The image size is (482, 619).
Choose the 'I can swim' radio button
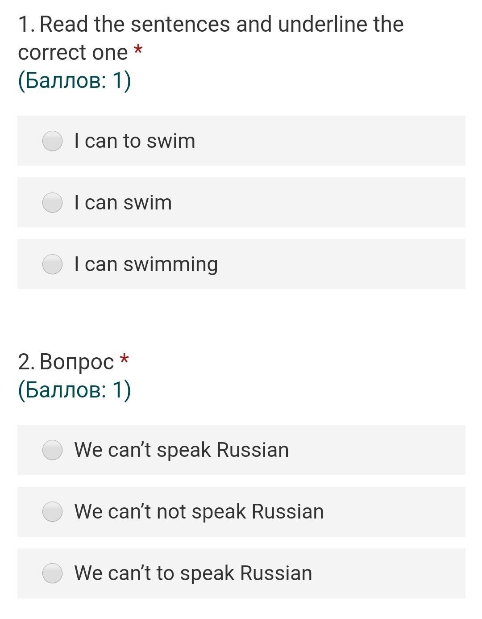[x=52, y=203]
